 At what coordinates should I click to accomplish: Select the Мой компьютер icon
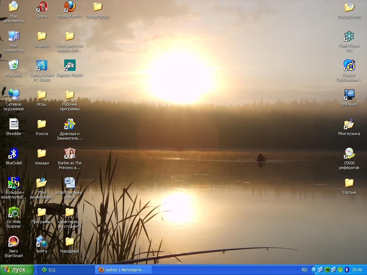click(x=14, y=36)
